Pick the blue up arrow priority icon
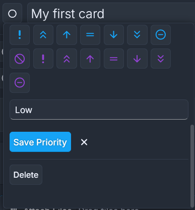This screenshot has height=210, width=195. pyautogui.click(x=67, y=35)
